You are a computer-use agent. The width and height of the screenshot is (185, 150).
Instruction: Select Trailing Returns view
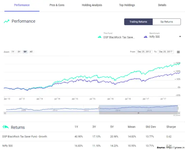coord(138,22)
